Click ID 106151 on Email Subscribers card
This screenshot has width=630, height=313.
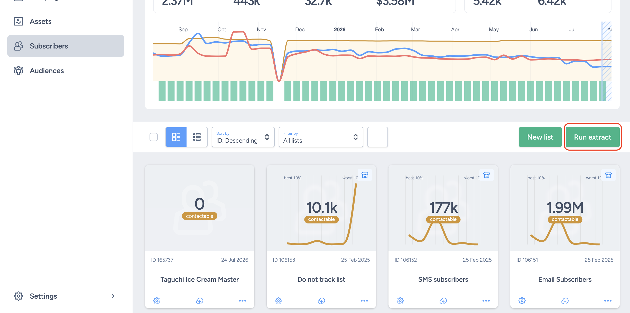coord(527,260)
